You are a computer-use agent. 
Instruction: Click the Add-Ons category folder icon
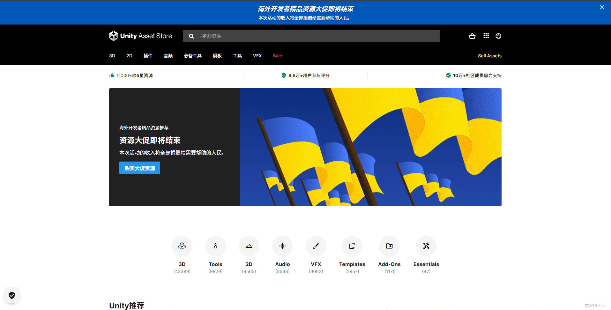point(389,246)
